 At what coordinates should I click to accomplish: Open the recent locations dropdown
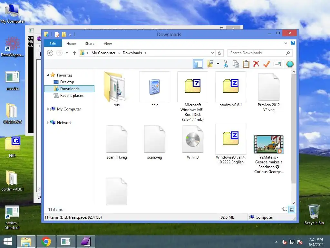(x=67, y=53)
